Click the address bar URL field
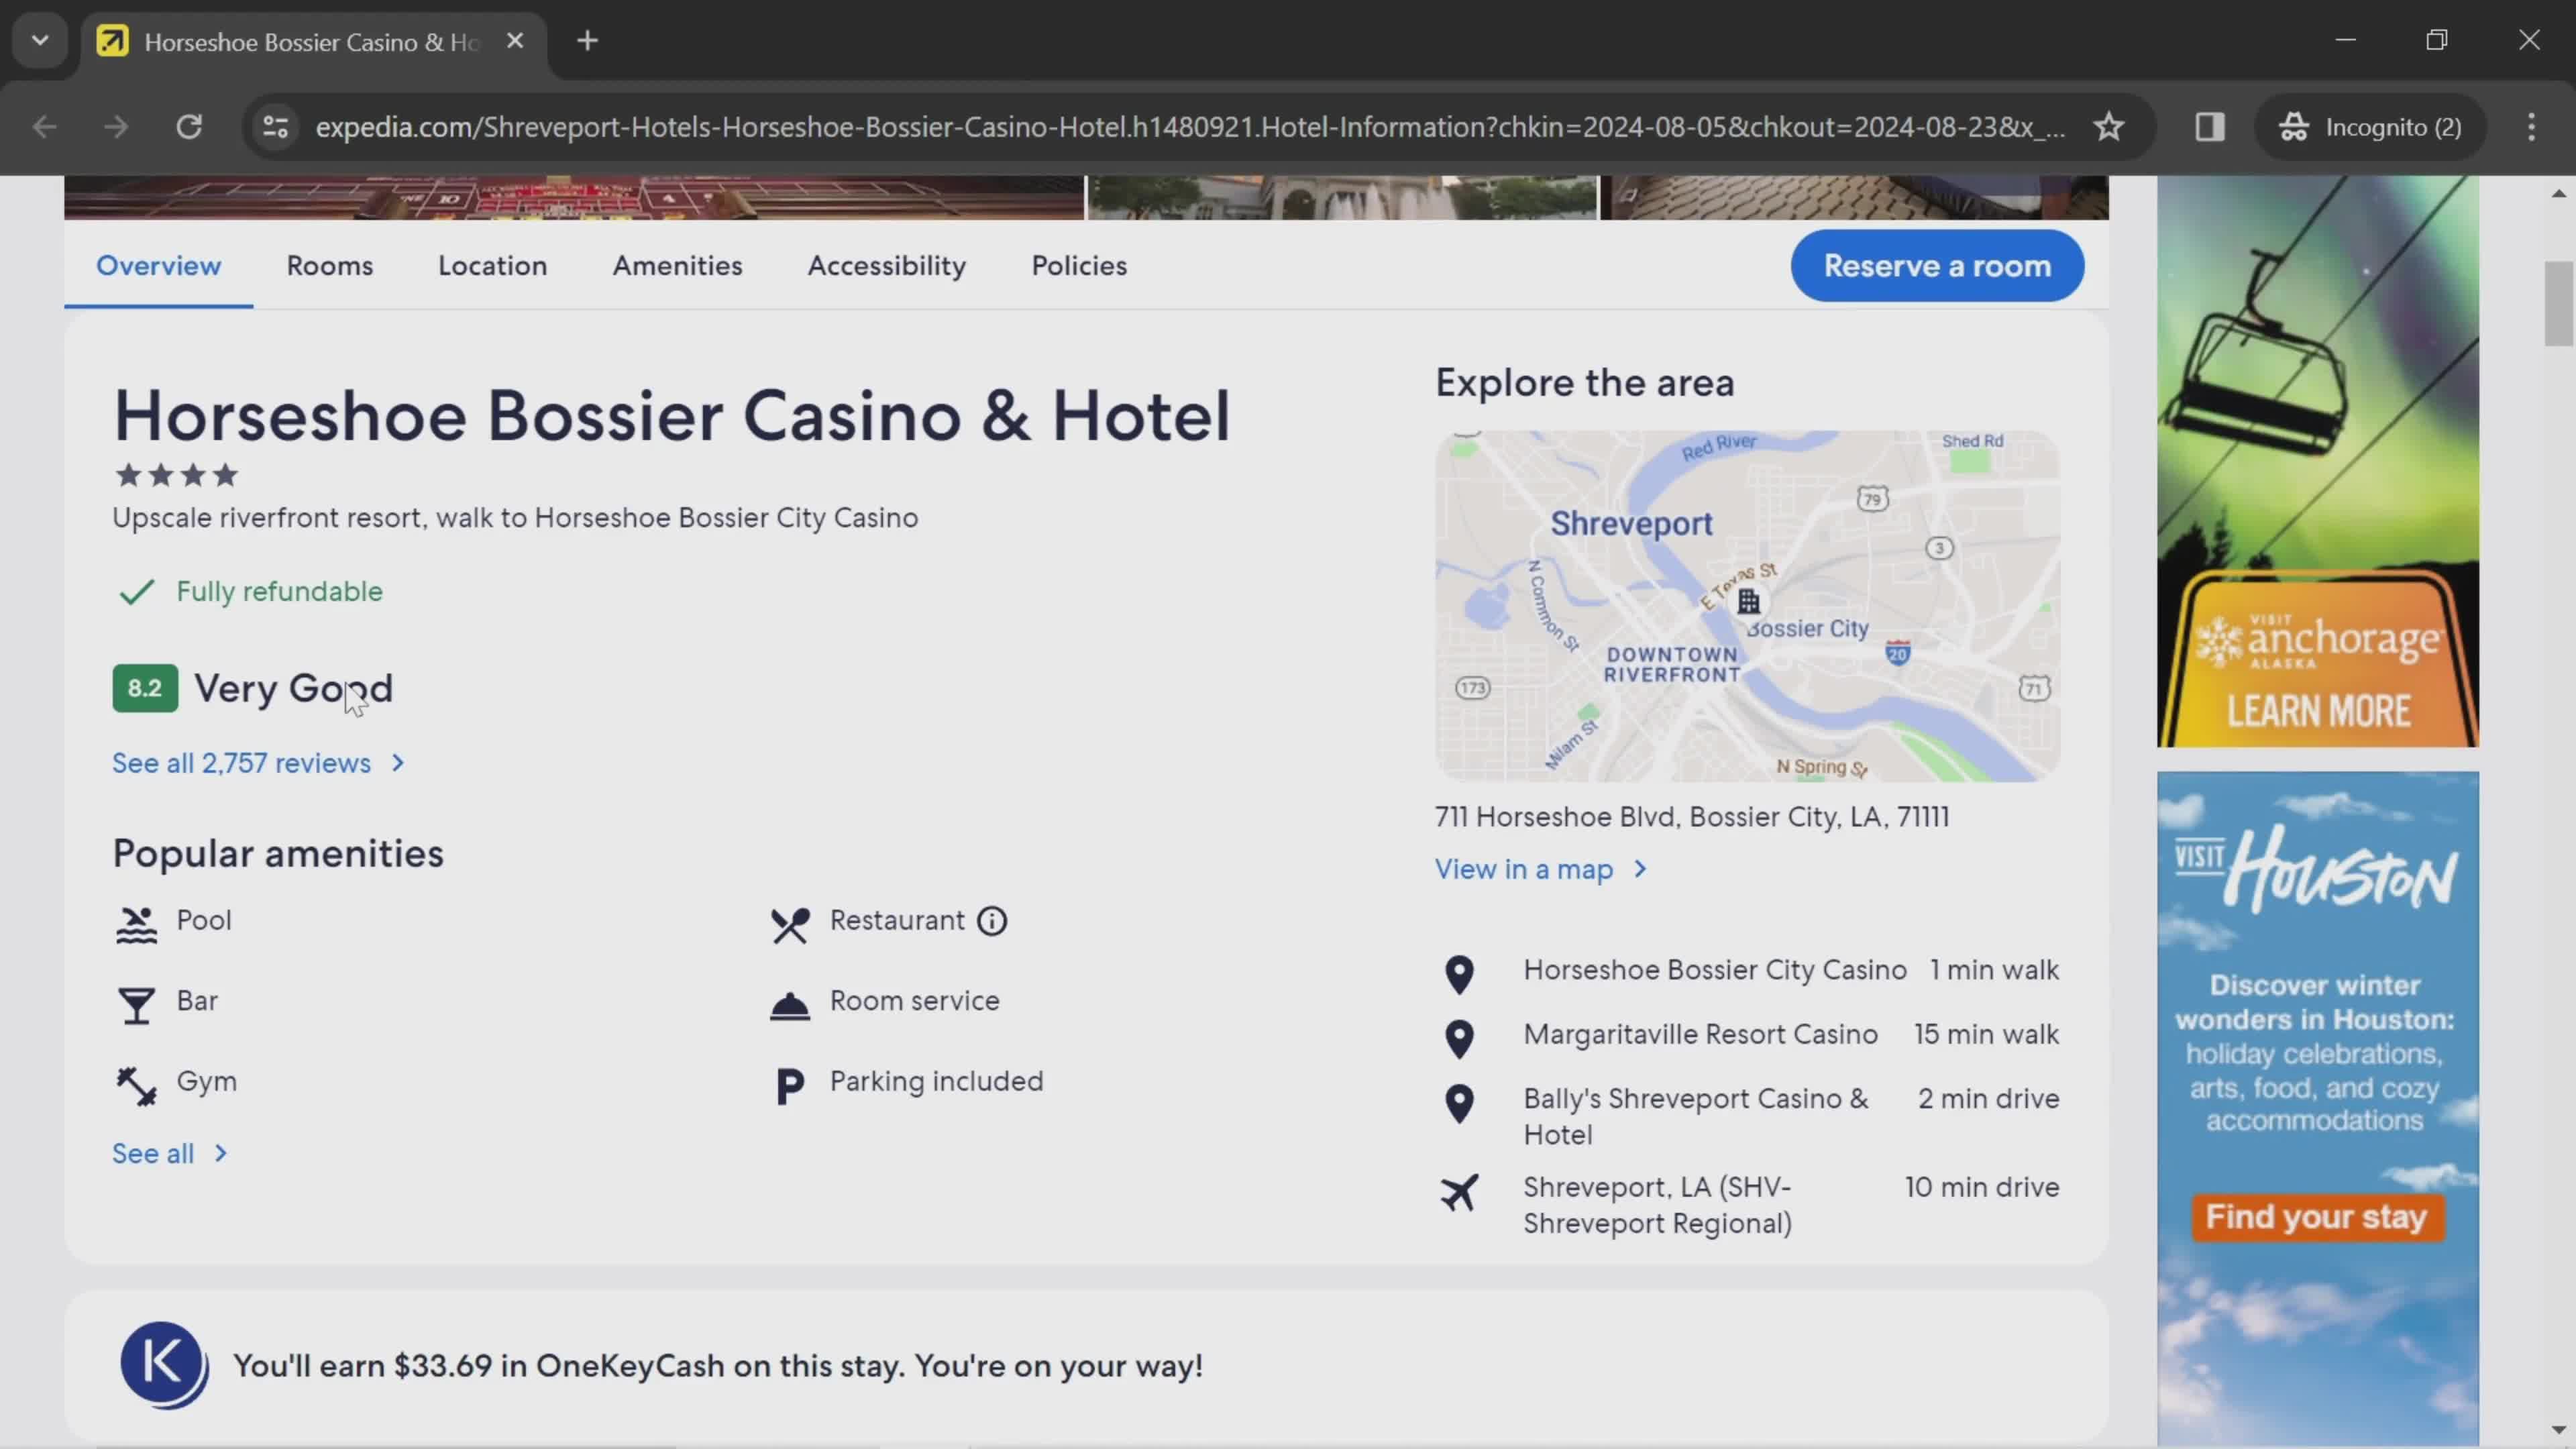Image resolution: width=2576 pixels, height=1449 pixels. tap(1190, 127)
